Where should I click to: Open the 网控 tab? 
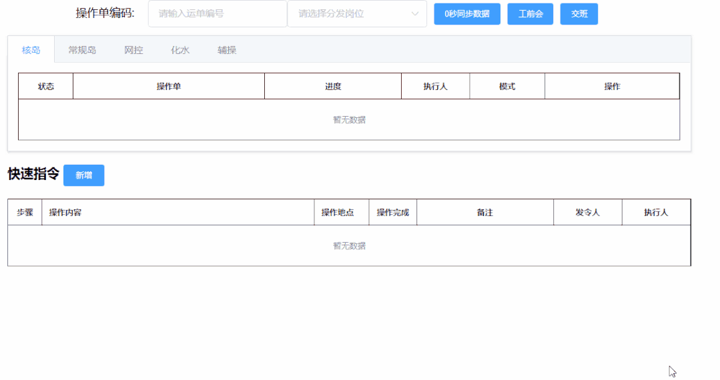coord(133,50)
